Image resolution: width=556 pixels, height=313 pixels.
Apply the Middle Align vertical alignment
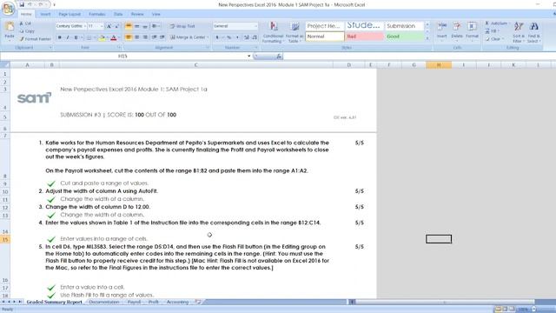(x=136, y=26)
